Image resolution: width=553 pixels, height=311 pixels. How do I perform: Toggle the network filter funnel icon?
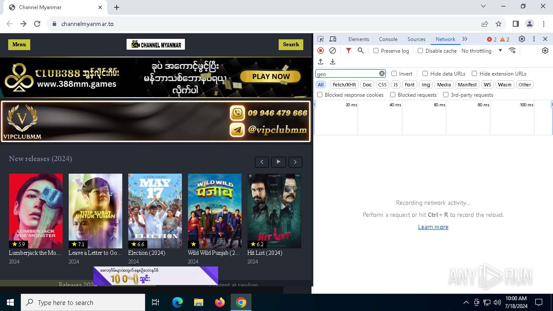tap(349, 51)
